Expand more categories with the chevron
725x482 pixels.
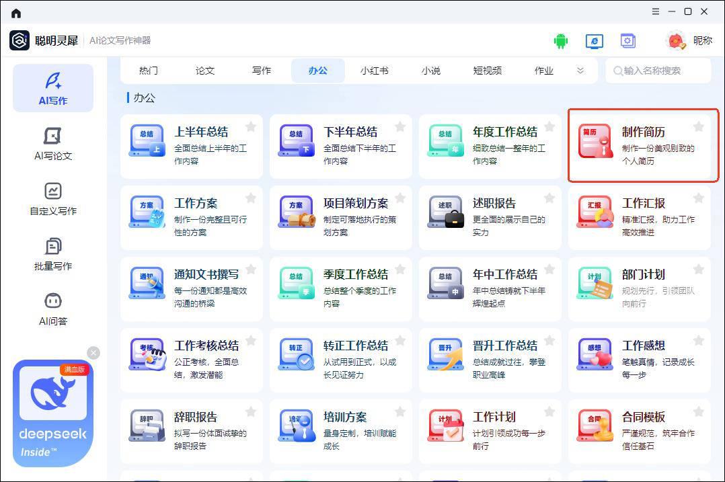[x=580, y=71]
